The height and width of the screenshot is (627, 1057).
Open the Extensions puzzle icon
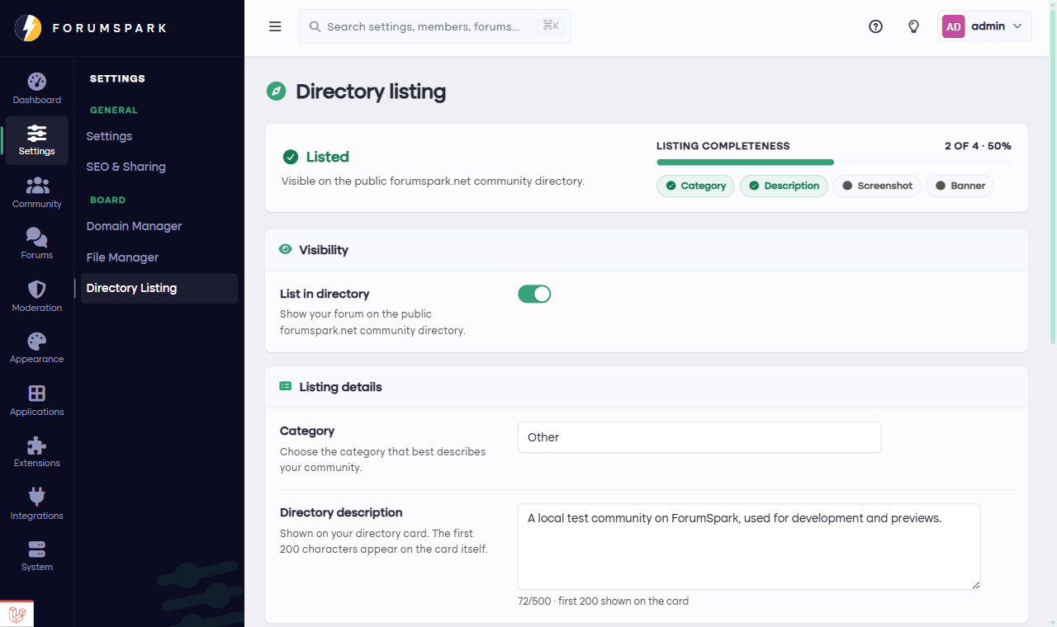36,445
